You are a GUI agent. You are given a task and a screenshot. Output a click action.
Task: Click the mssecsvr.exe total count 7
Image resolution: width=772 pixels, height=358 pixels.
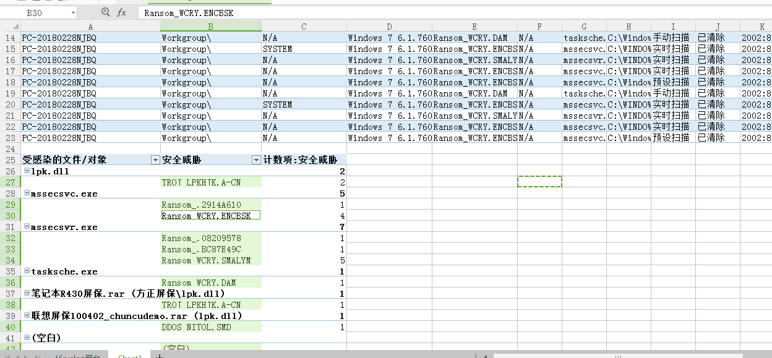(304, 227)
